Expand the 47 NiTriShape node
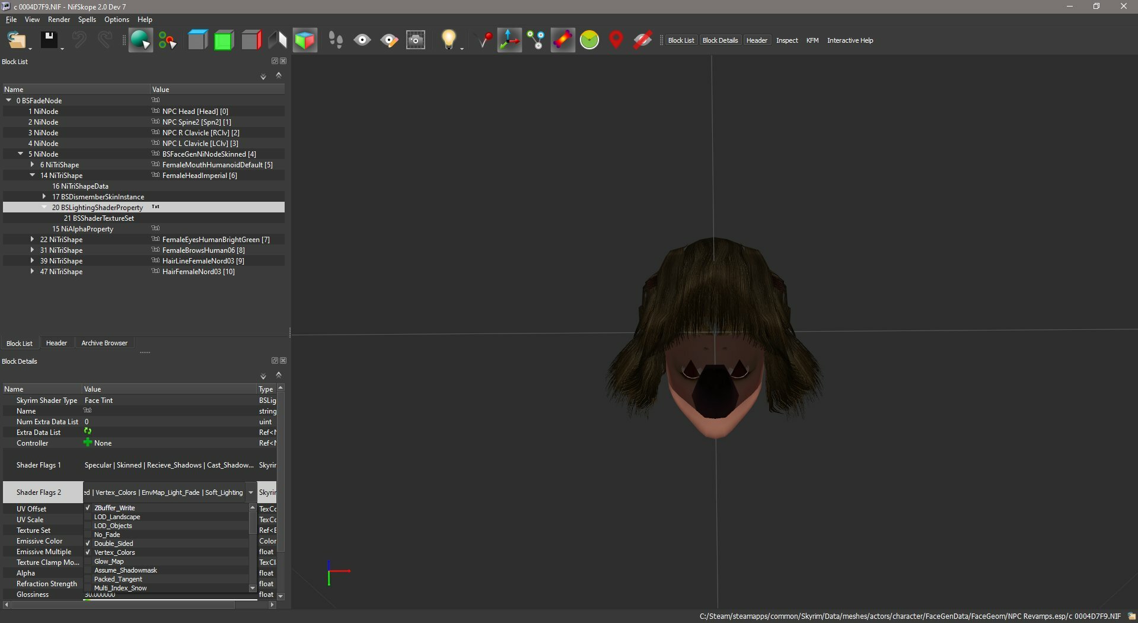The image size is (1138, 623). click(x=33, y=271)
